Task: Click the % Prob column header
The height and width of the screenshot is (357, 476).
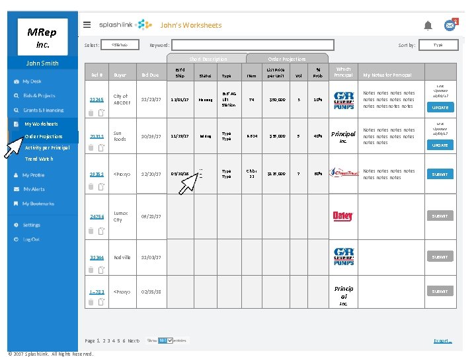Action: tap(318, 73)
